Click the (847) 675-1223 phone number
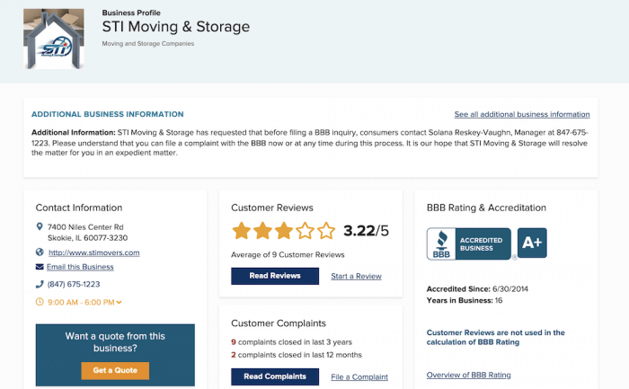Screen dimensions: 629x389 (74, 284)
